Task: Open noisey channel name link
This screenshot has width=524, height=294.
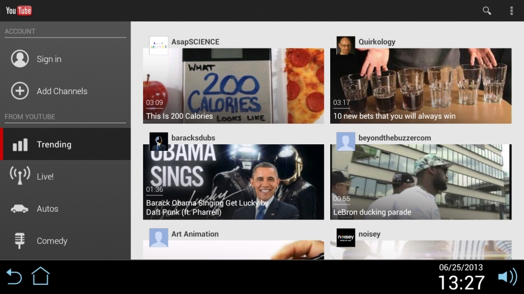Action: pyautogui.click(x=370, y=234)
